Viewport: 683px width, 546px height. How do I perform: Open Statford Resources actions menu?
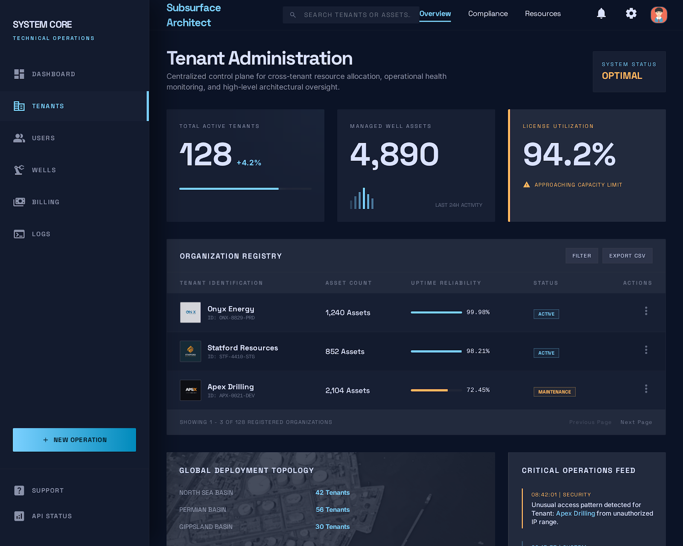pyautogui.click(x=646, y=350)
